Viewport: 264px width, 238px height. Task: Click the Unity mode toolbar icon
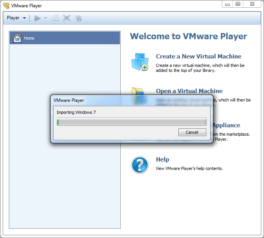click(78, 18)
